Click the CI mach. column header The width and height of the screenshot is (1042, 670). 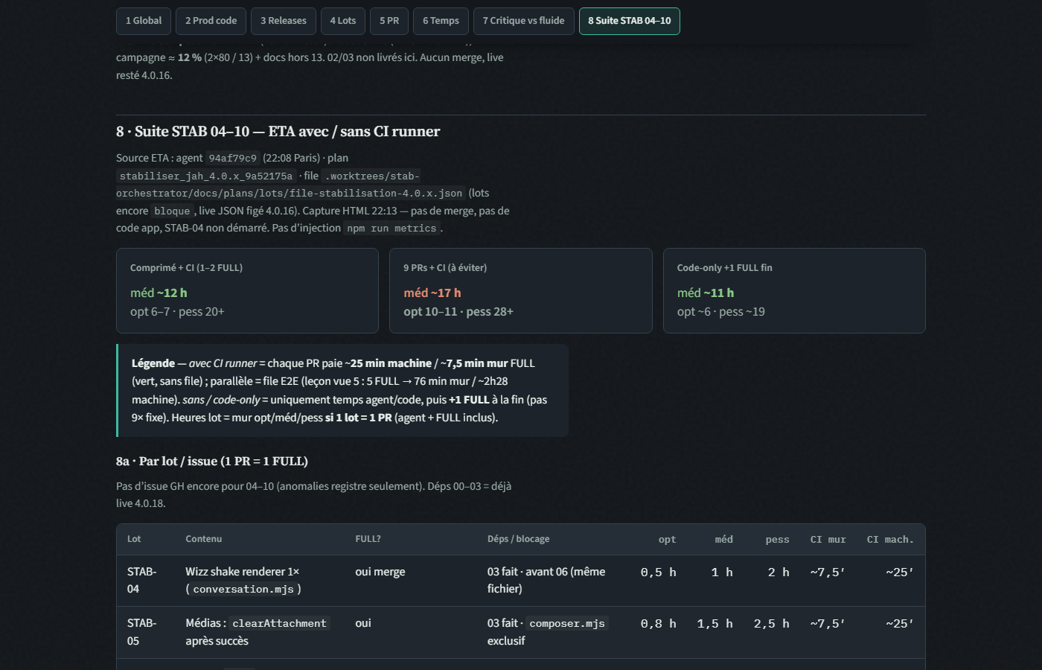pos(890,540)
